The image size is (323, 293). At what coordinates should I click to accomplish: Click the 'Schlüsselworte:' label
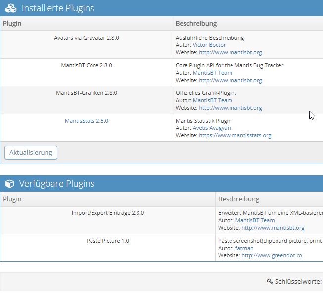tap(298, 281)
